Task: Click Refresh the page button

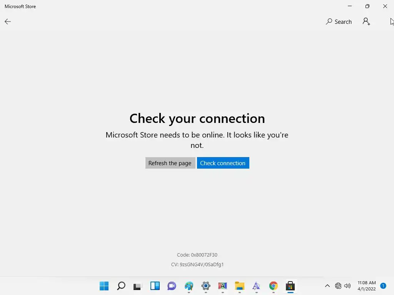Action: tap(170, 163)
